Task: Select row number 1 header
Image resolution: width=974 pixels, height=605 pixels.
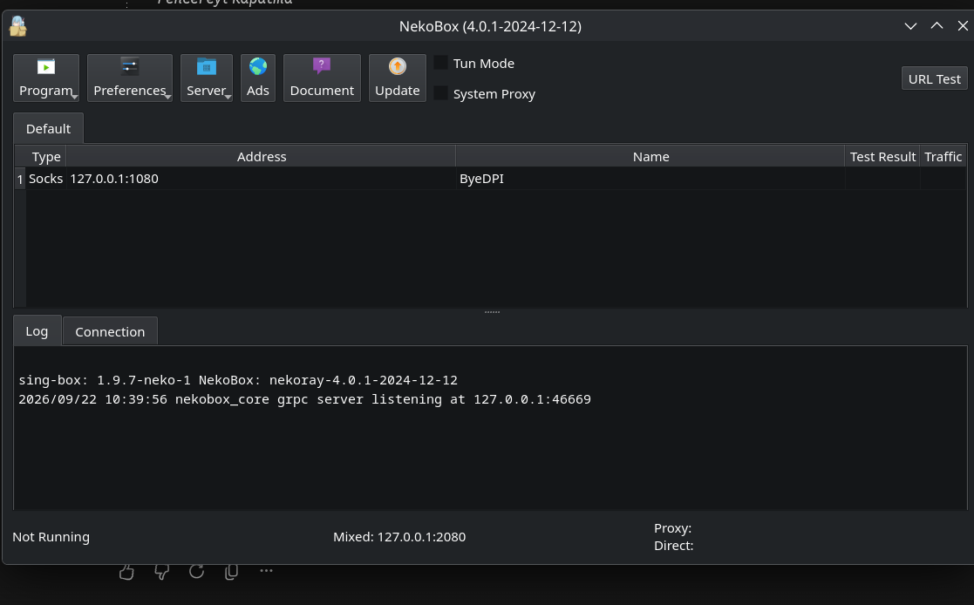Action: click(20, 179)
